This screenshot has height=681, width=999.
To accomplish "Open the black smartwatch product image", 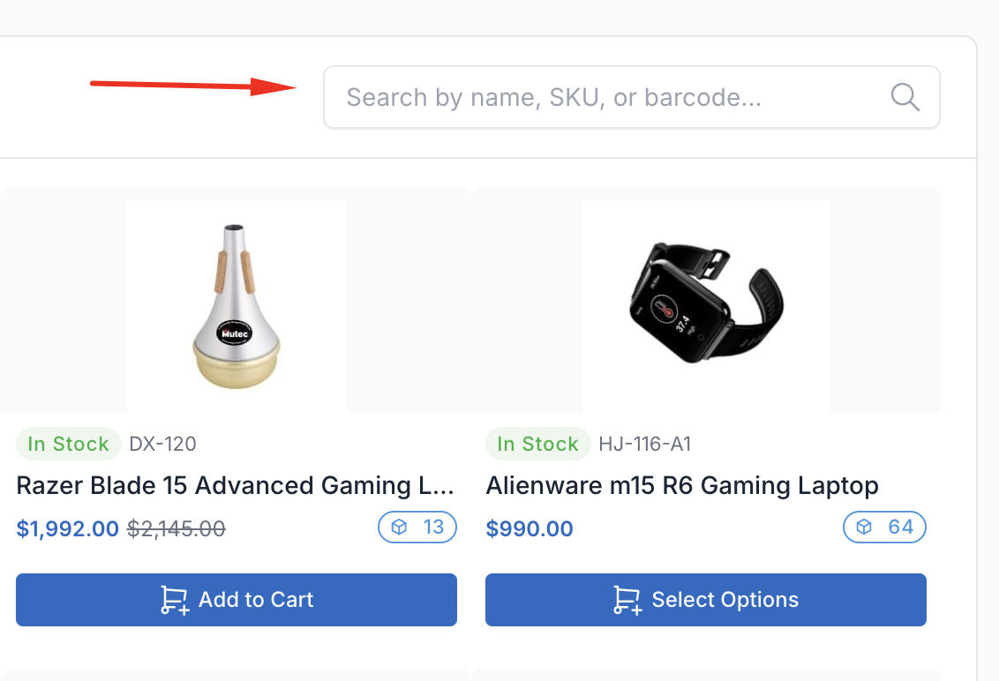I will tap(706, 306).
